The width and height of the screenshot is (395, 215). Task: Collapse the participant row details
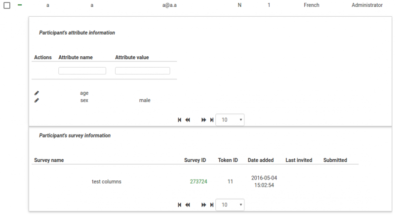pyautogui.click(x=20, y=5)
